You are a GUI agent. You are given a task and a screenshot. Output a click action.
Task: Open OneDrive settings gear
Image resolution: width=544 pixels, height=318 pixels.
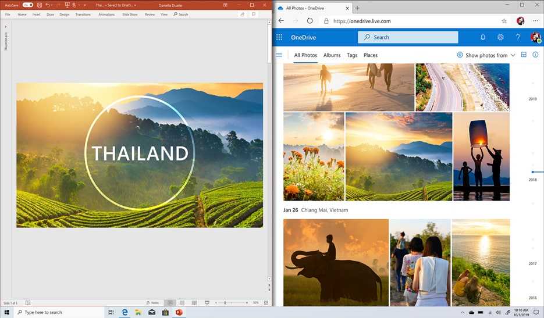pyautogui.click(x=500, y=37)
